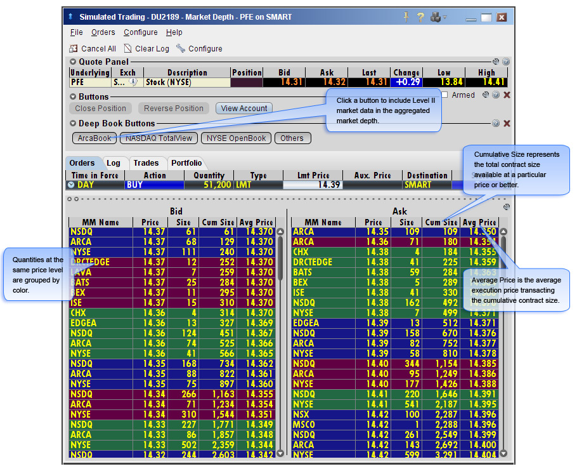The height and width of the screenshot is (471, 577).
Task: Remove the Buttons panel with red X
Action: pos(507,95)
